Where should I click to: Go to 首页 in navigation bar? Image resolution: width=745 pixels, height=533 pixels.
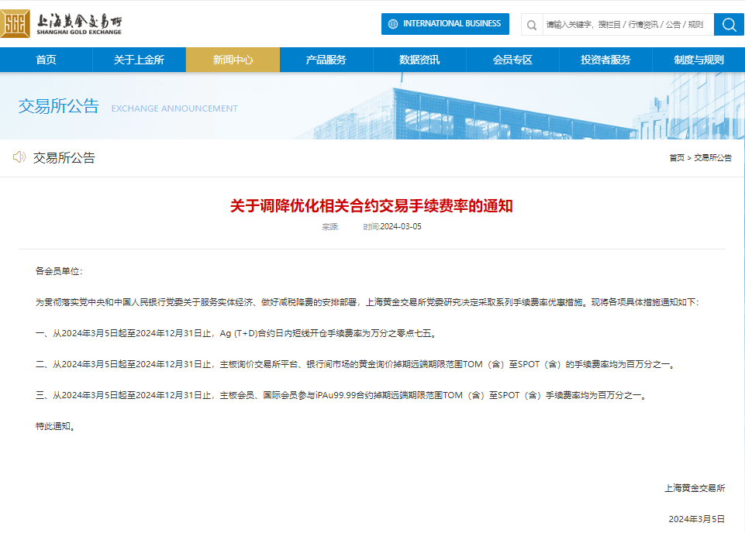coord(47,60)
